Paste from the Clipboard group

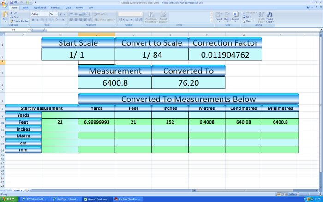point(5,17)
